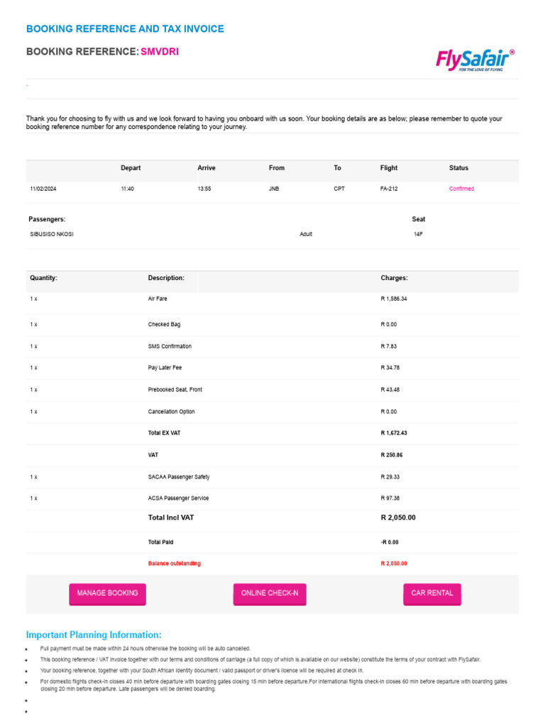Click the Important Planning Information heading
Screen dimensions: 545x726
(x=94, y=635)
